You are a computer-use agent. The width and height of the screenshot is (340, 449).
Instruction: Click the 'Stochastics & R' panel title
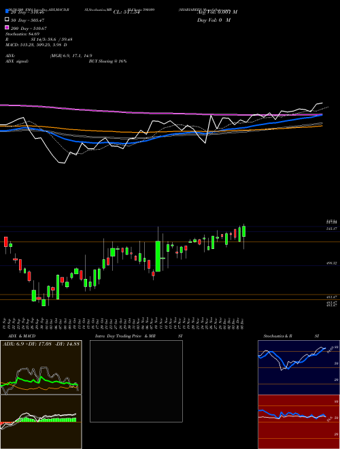coord(278,336)
